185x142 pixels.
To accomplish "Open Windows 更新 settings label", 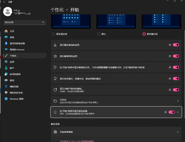I will [17, 99].
